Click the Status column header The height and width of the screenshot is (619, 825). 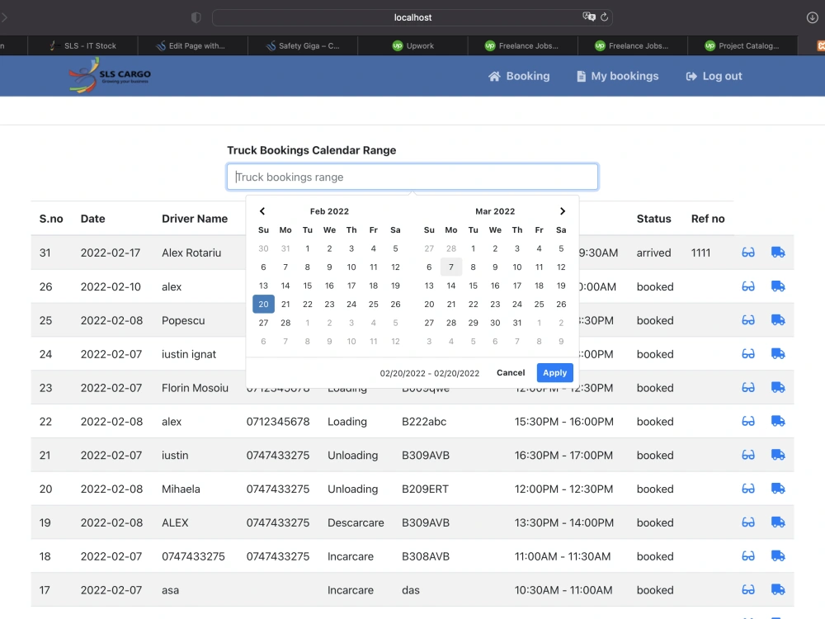click(653, 219)
